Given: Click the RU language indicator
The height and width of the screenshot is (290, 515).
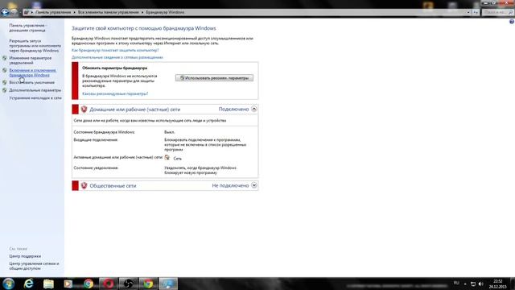Looking at the screenshot, I should 456,283.
